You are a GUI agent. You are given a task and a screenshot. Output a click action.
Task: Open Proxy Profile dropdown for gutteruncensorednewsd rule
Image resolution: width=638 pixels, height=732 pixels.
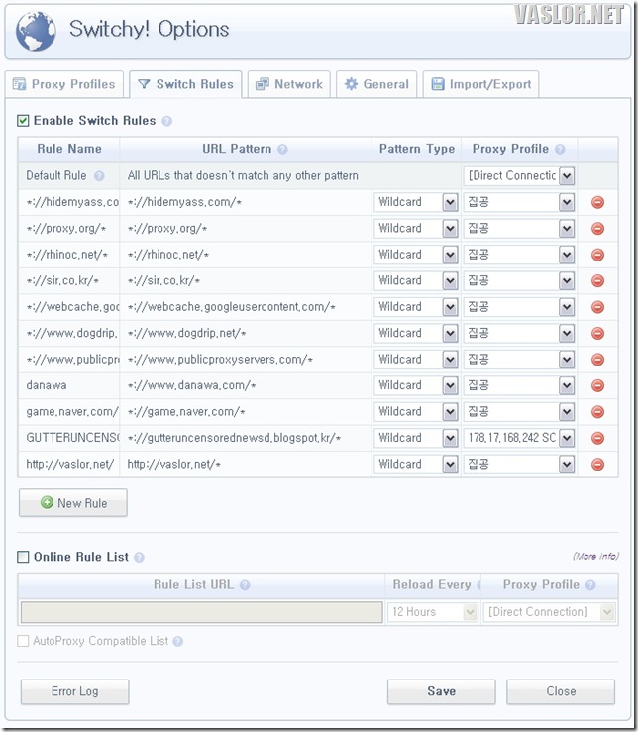point(567,437)
